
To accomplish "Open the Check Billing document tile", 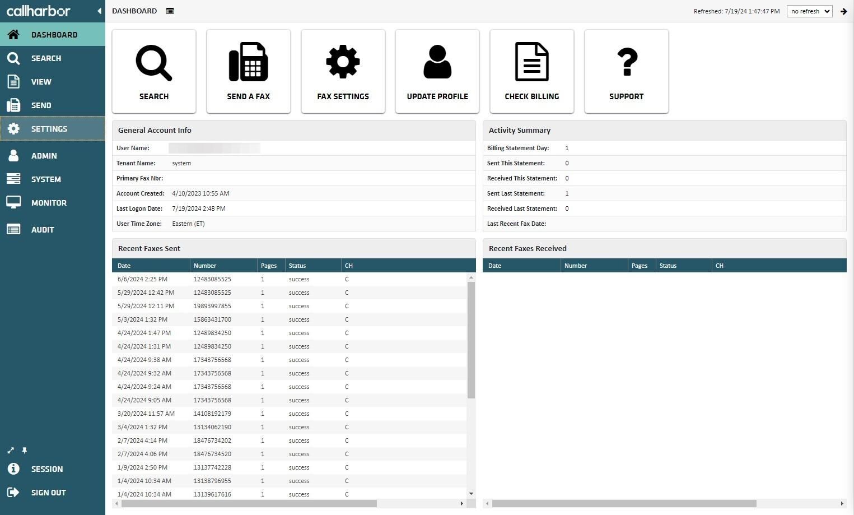I will [x=532, y=71].
